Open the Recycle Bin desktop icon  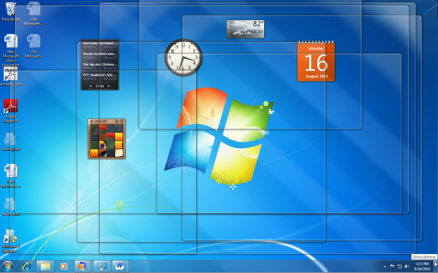11,11
